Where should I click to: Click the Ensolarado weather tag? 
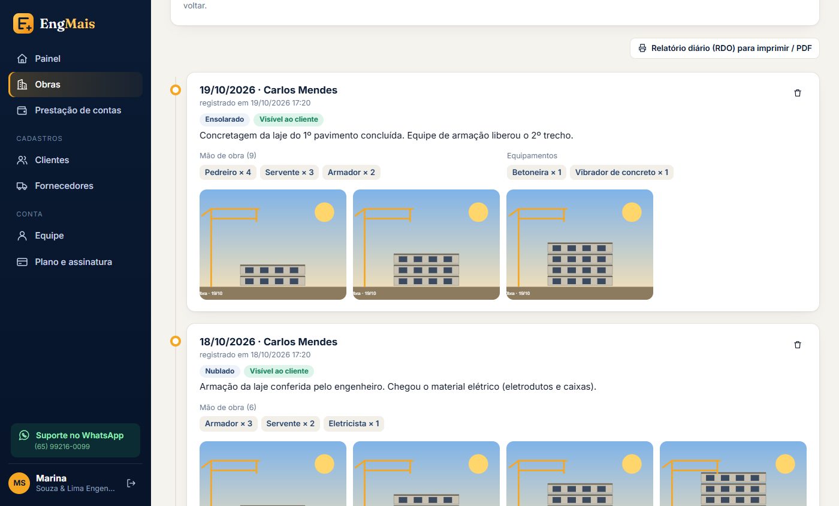tap(225, 119)
